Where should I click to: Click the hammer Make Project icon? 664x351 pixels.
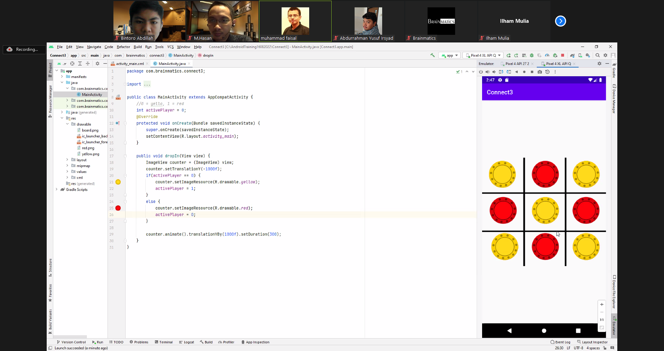tap(432, 55)
